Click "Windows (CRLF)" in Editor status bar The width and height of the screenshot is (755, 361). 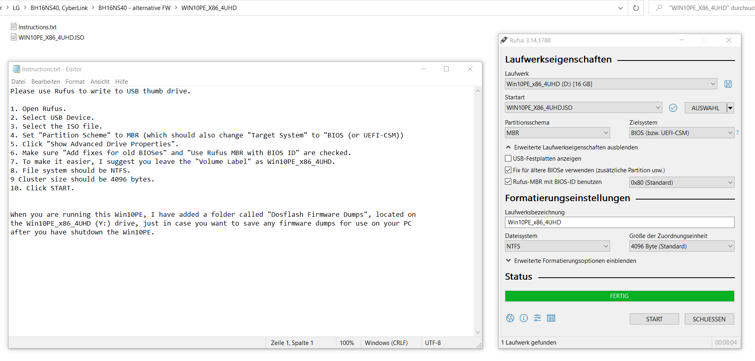386,343
